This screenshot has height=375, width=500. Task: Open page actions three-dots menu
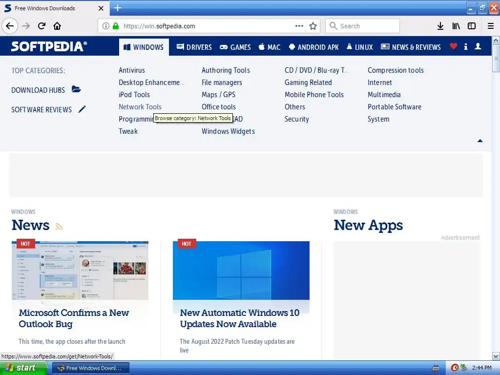[299, 26]
